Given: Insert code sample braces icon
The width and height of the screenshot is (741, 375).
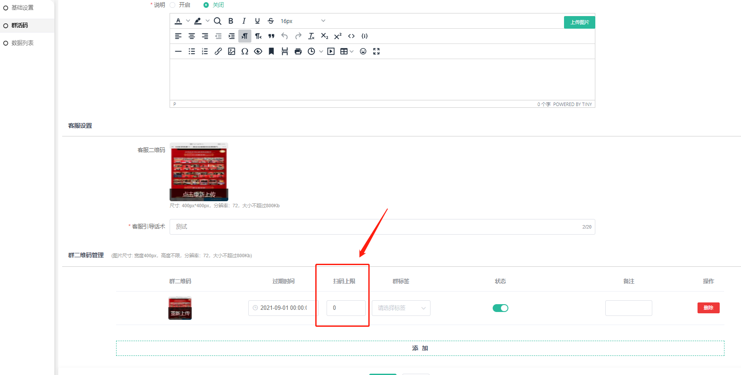Looking at the screenshot, I should pyautogui.click(x=365, y=36).
